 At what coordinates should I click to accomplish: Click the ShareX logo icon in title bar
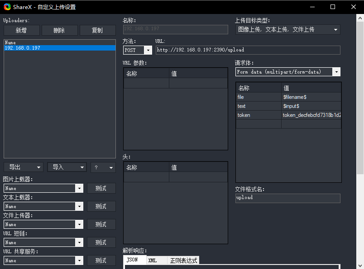7,7
